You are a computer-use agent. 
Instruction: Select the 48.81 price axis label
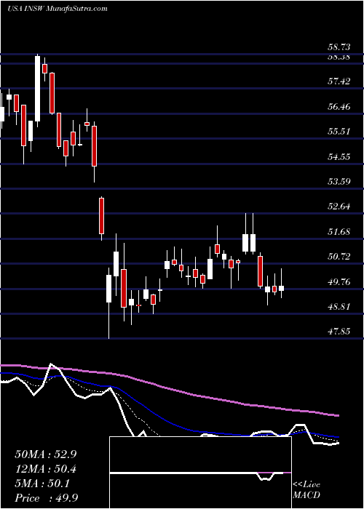coord(339,307)
